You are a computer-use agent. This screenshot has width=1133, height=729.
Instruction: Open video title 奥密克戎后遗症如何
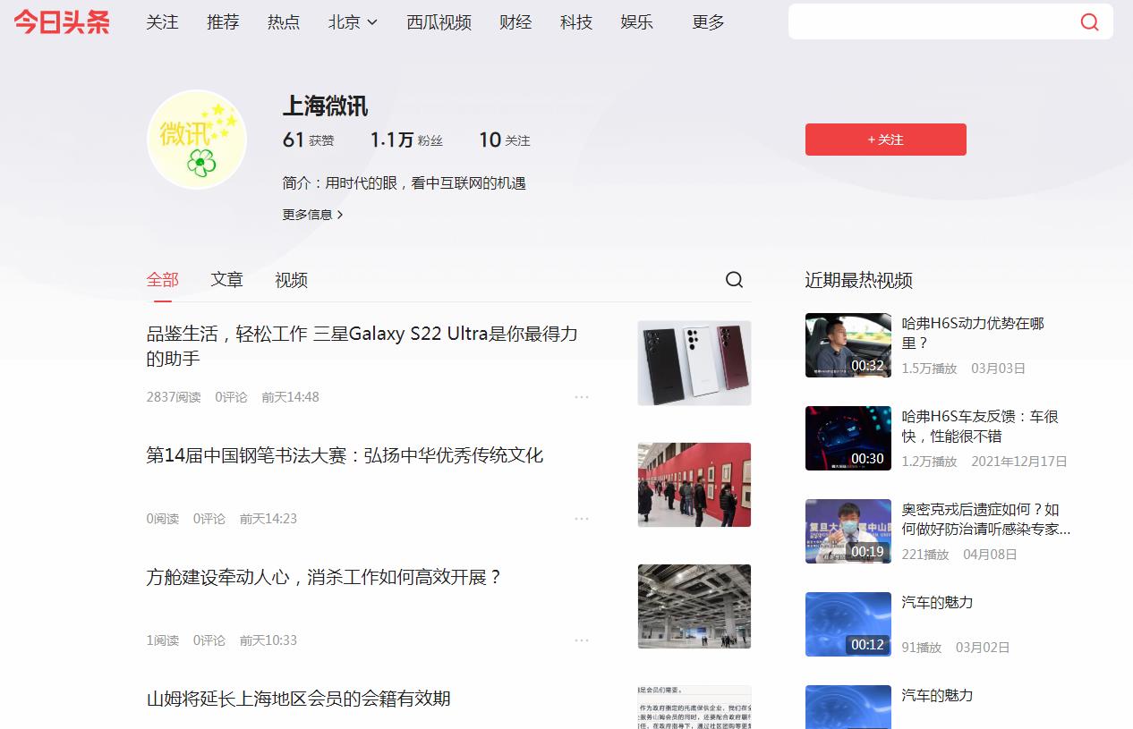coord(986,519)
